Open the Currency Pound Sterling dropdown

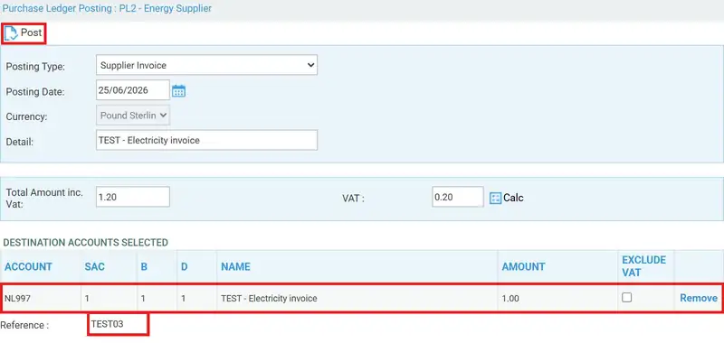133,116
